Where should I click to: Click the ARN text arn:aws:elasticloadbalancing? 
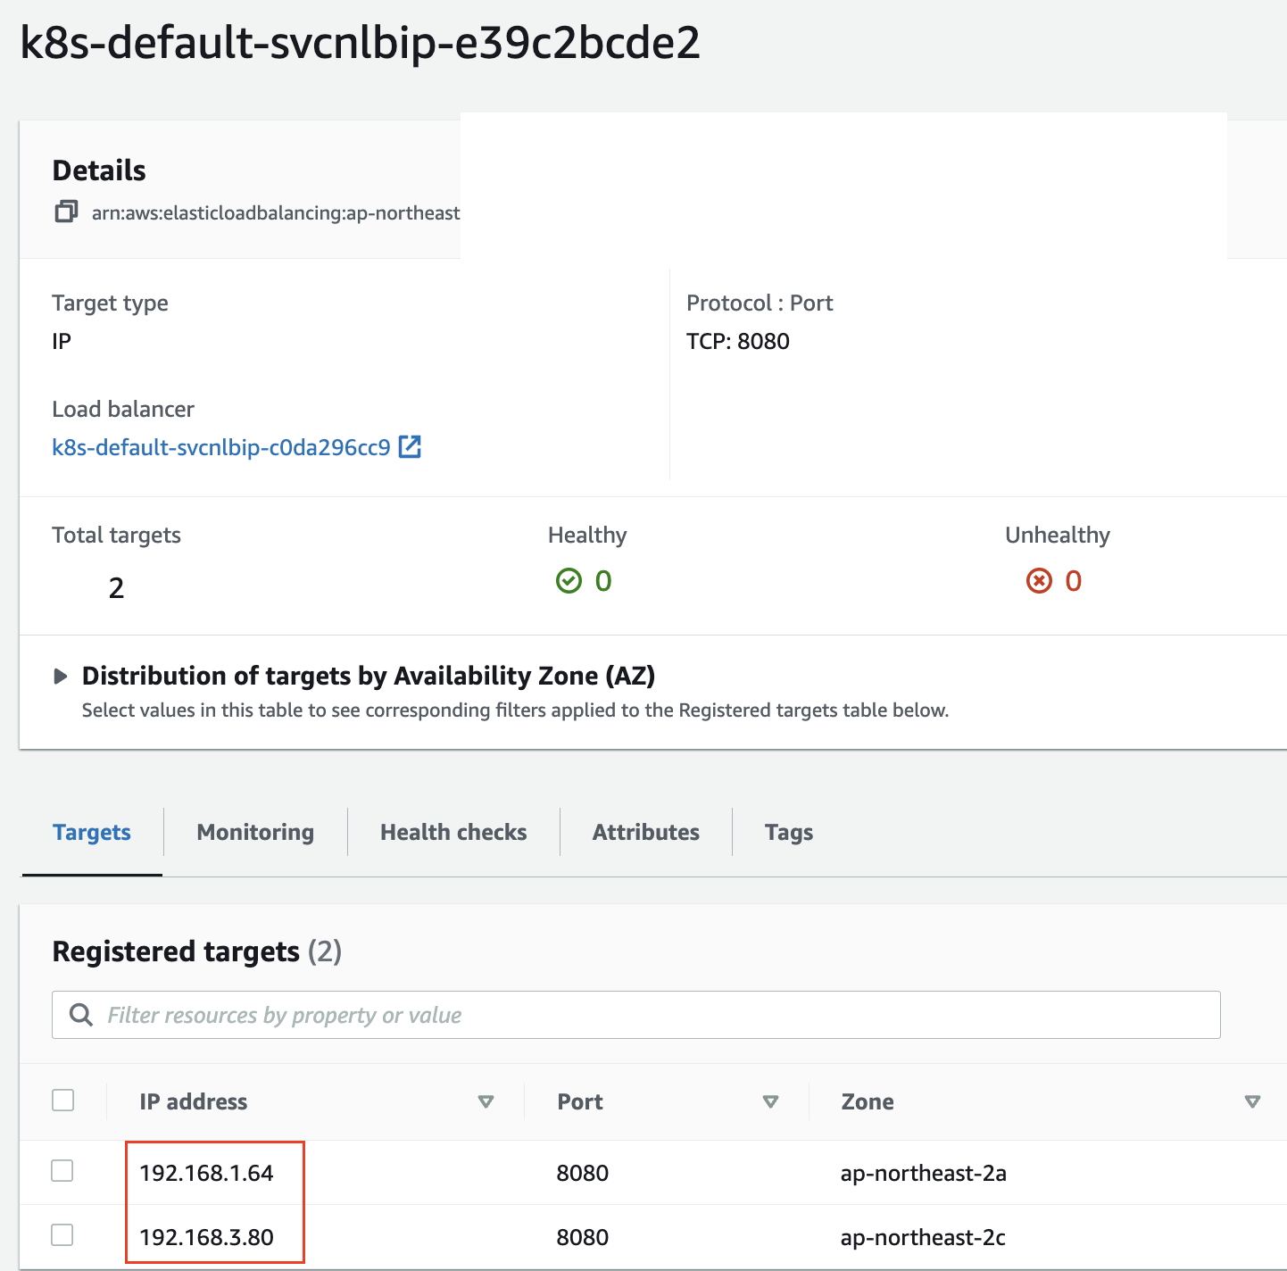click(276, 212)
